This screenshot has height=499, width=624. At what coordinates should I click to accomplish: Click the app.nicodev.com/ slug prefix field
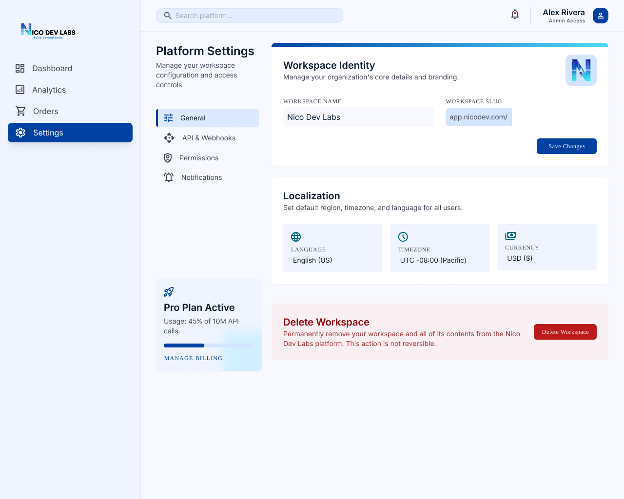[479, 117]
